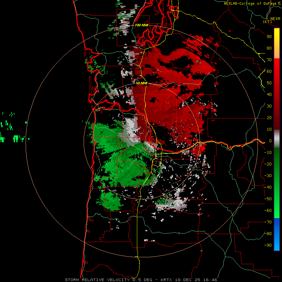Click the -20 value on the velocity scale
282x282 pixels.
click(268, 164)
